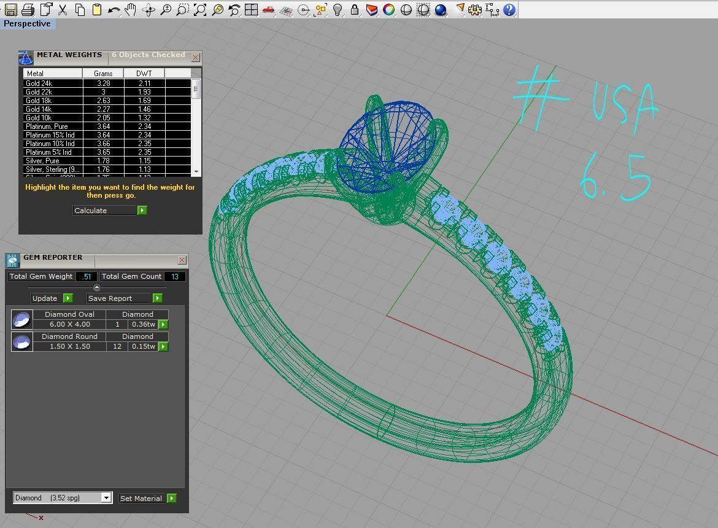Click the Set Material button
This screenshot has width=718, height=528.
[142, 499]
